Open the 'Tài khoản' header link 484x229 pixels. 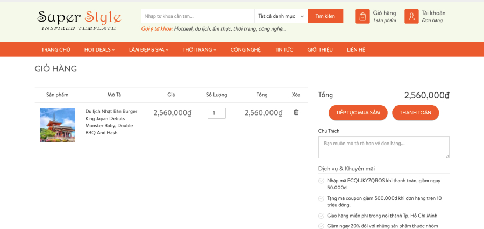(433, 13)
